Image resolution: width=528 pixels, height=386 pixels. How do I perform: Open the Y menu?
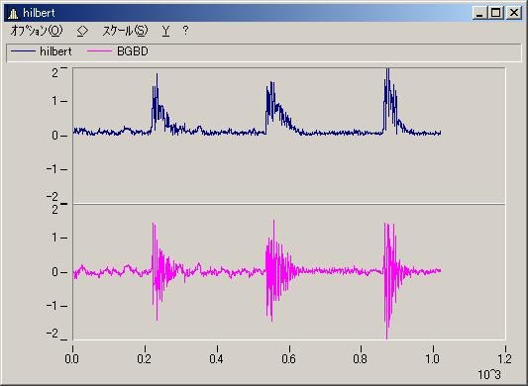coord(165,31)
